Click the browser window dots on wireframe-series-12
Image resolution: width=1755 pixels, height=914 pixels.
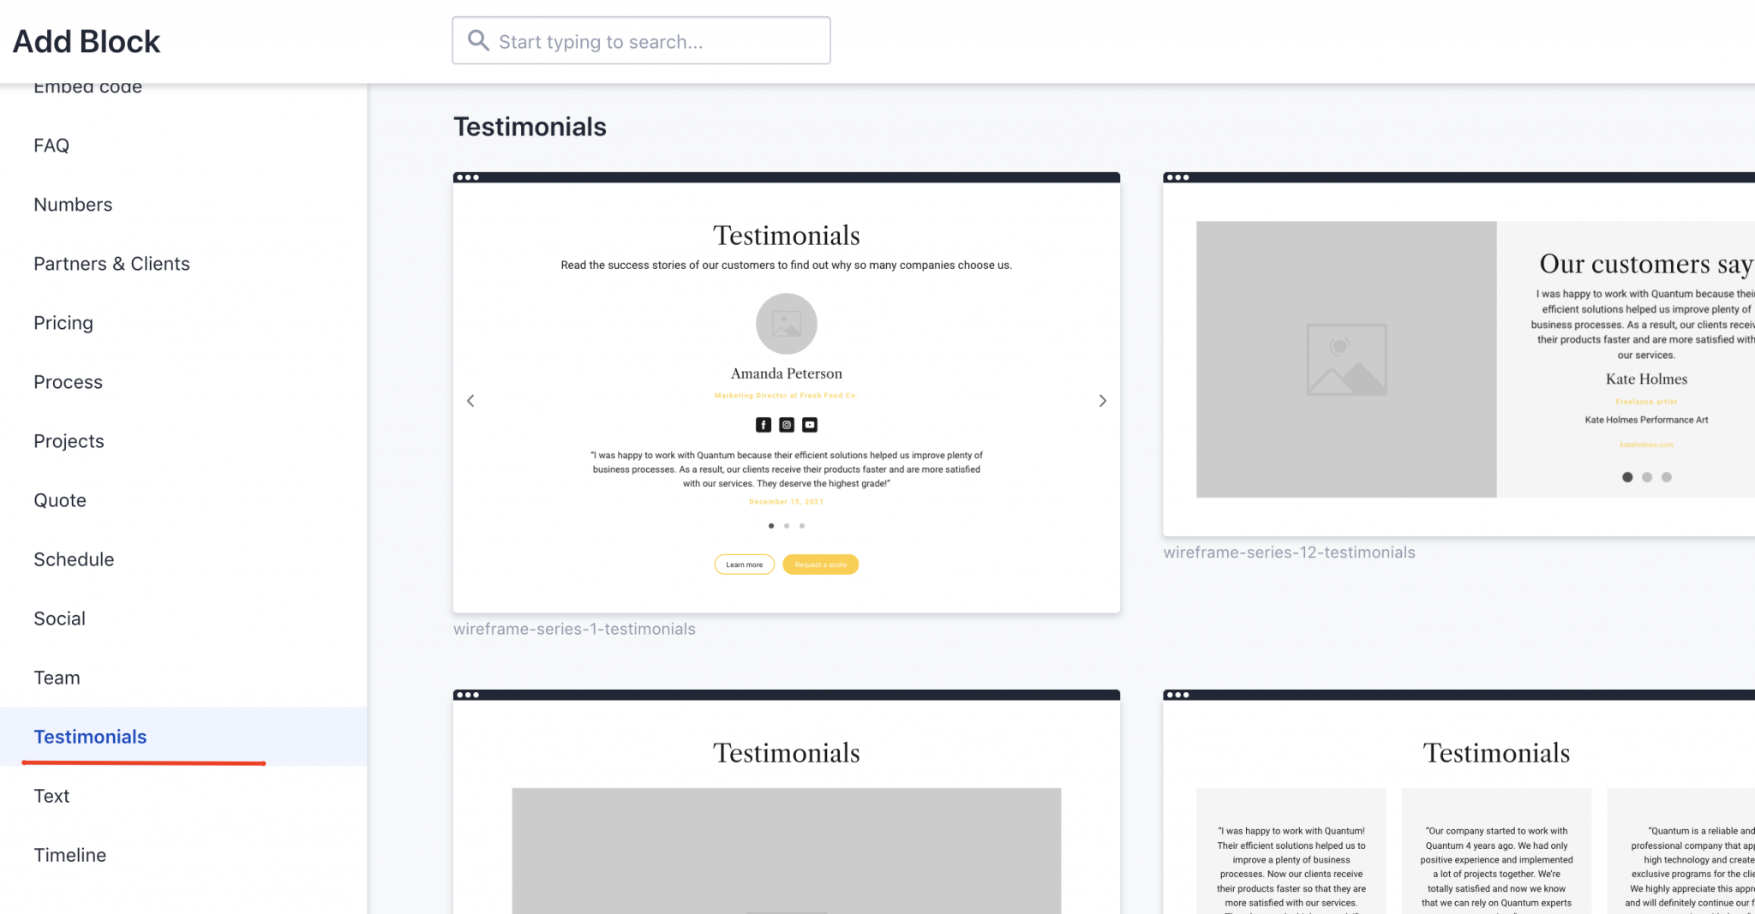coord(1180,177)
